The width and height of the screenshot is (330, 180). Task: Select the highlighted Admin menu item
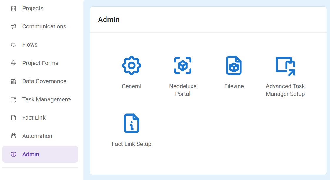[x=40, y=154]
